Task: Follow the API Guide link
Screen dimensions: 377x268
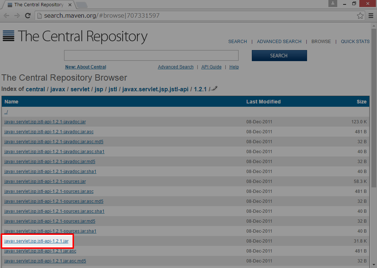Action: tap(211, 67)
